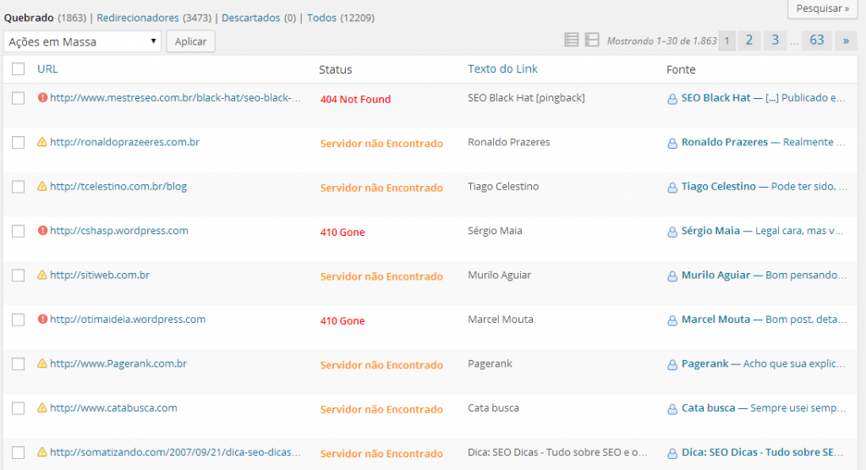Show the Redirecionadores filter

138,18
